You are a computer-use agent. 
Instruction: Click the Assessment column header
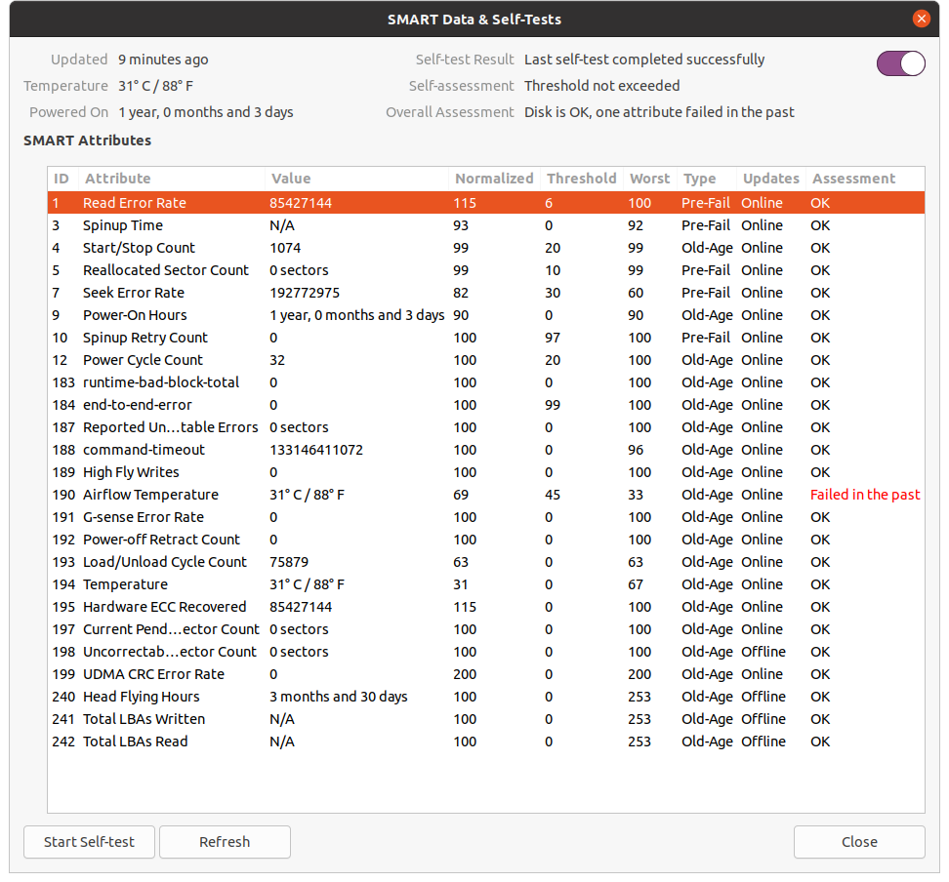pos(865,179)
